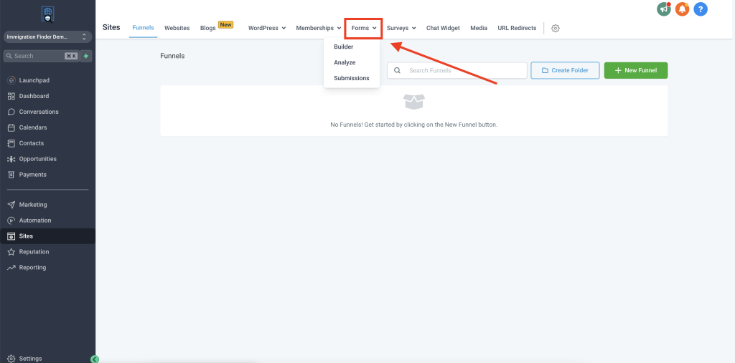Click the green New Funnel button
This screenshot has height=363, width=735.
click(x=635, y=70)
